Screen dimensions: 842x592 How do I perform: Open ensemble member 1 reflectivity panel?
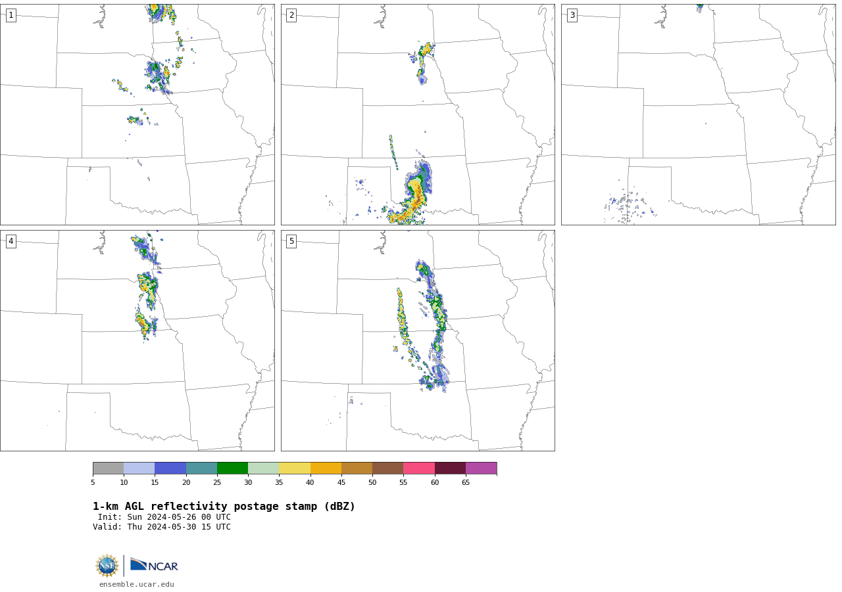[137, 114]
